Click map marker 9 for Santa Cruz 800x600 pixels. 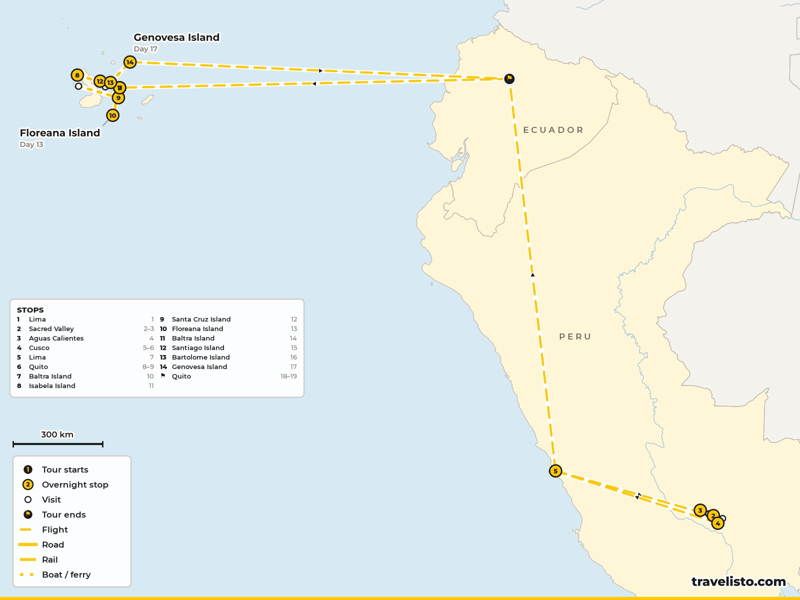pos(118,97)
